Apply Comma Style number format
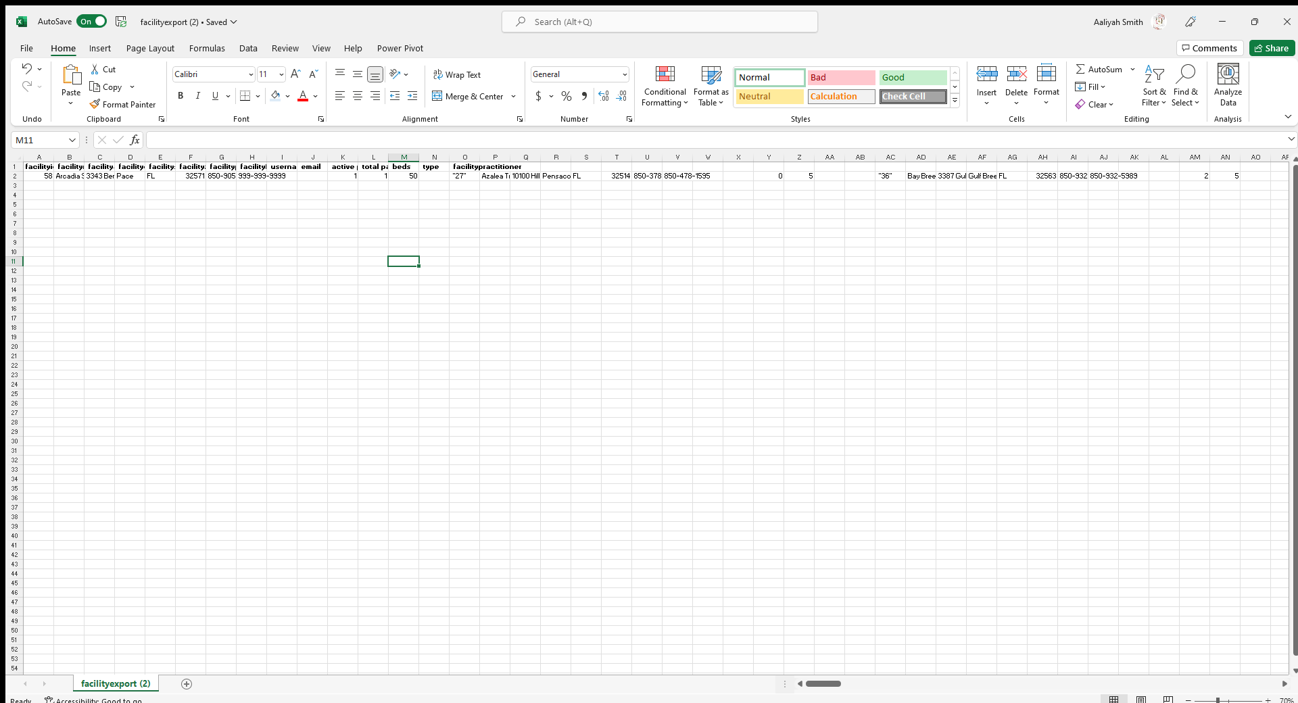Screen dimensions: 1298x703 [584, 96]
